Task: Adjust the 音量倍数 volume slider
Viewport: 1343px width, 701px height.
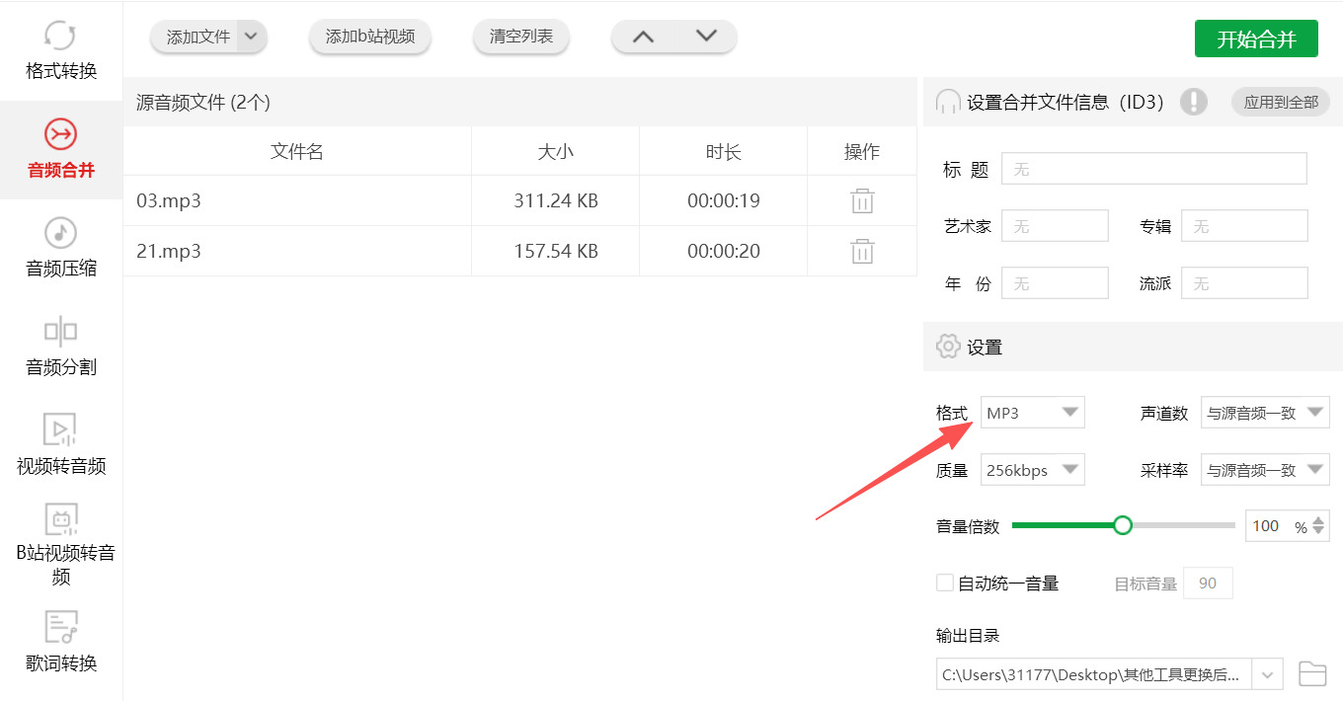Action: point(1122,525)
